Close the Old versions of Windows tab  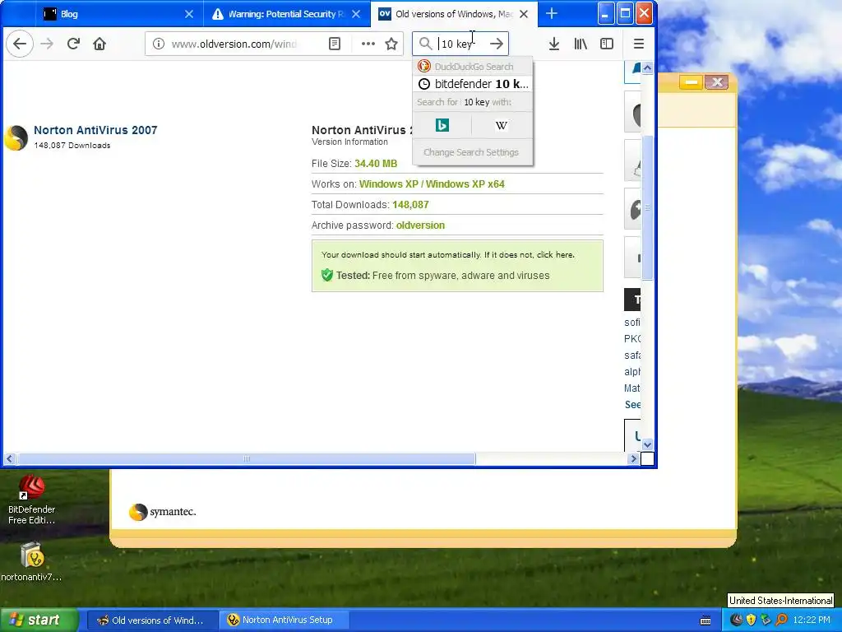pos(524,14)
